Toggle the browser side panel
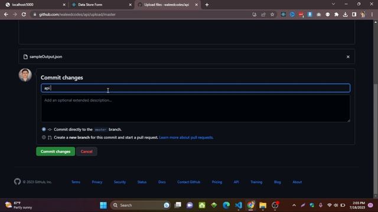Image resolution: width=378 pixels, height=212 pixels. (354, 14)
